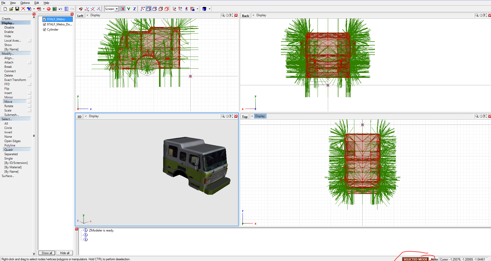
Task: Enable the X axis constraint
Action: coord(123,9)
